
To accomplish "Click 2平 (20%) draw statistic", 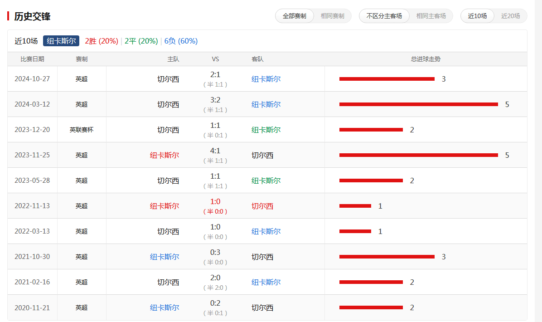I will click(141, 41).
